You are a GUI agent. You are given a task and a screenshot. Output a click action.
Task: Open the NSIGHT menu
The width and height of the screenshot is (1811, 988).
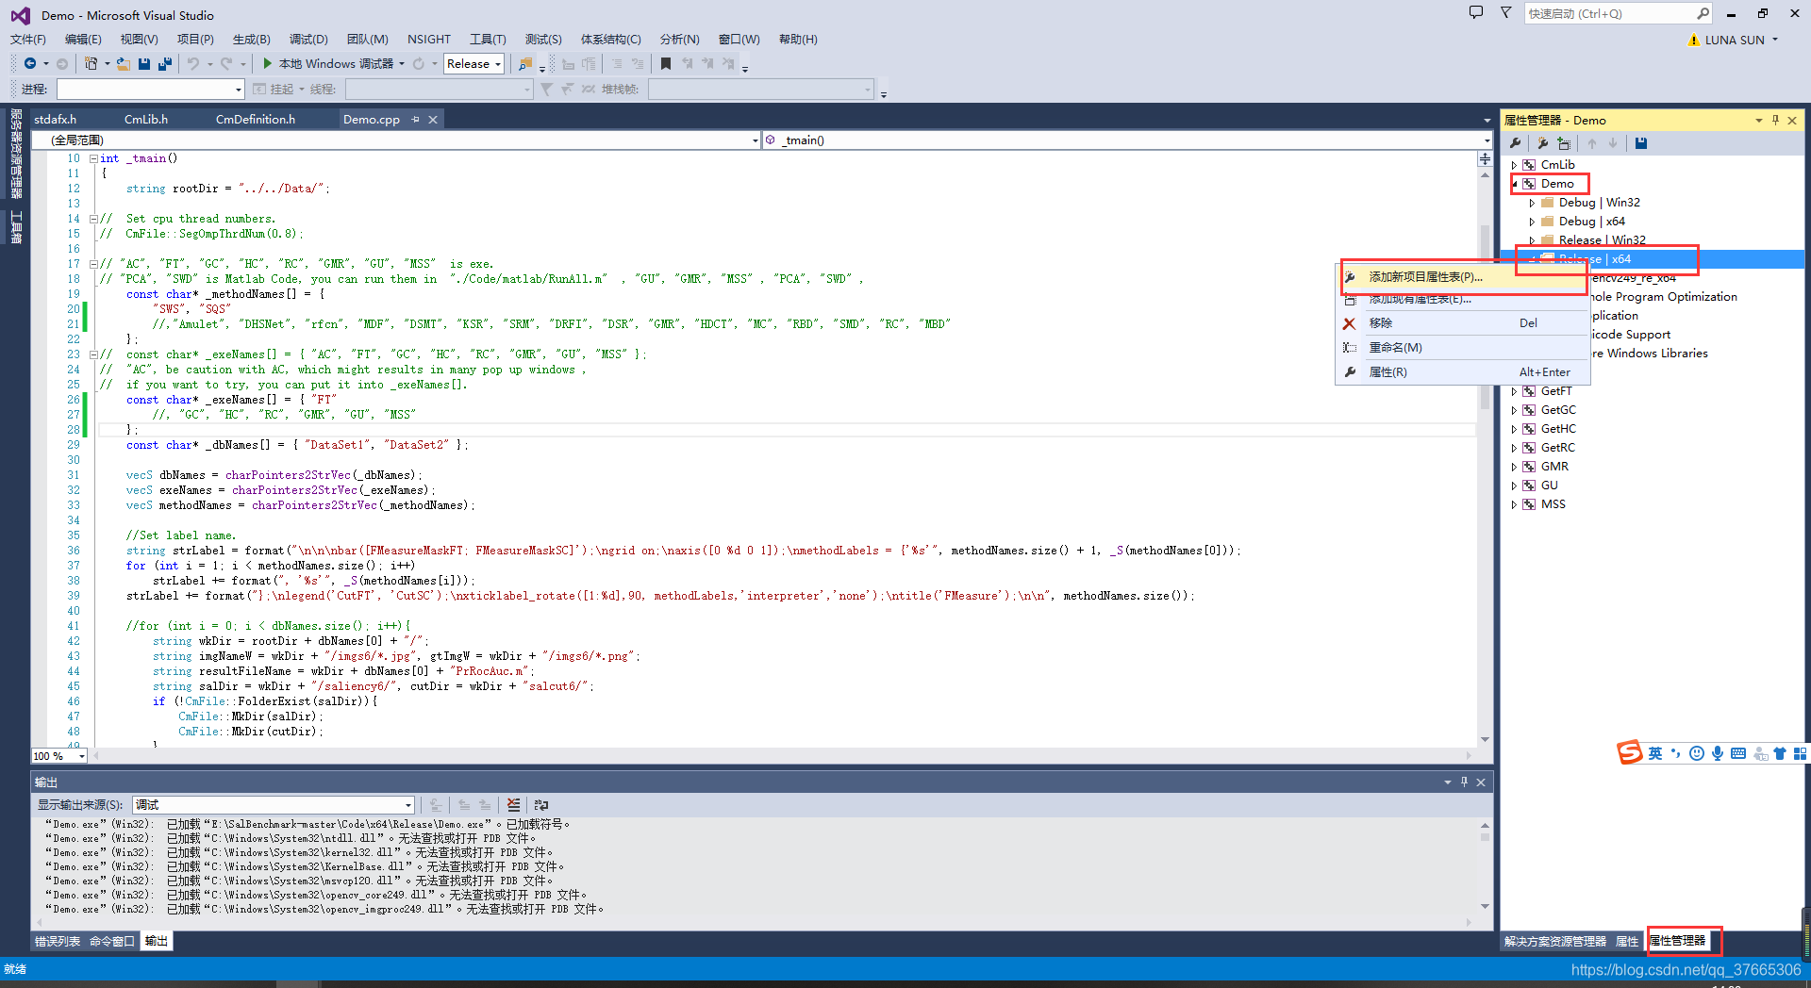click(x=429, y=40)
